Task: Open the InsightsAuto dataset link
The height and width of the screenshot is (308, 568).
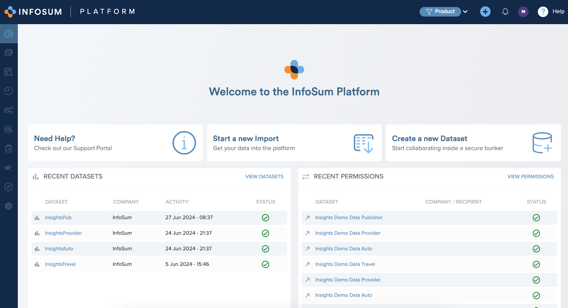Action: point(59,249)
